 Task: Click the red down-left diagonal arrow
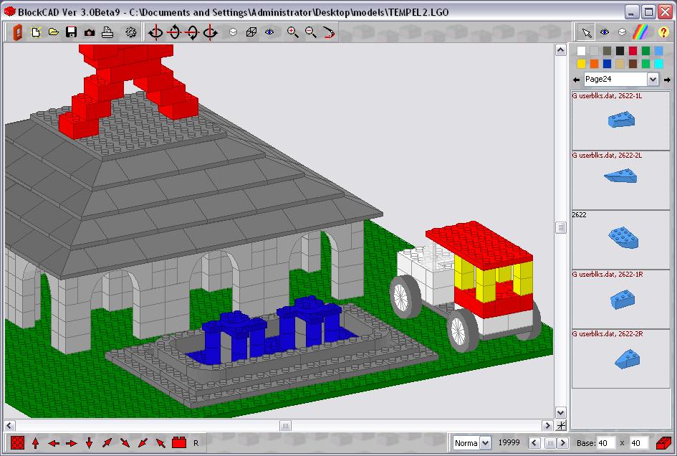143,443
